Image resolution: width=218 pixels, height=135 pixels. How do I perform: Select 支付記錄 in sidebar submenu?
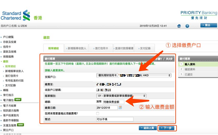(x=10, y=85)
